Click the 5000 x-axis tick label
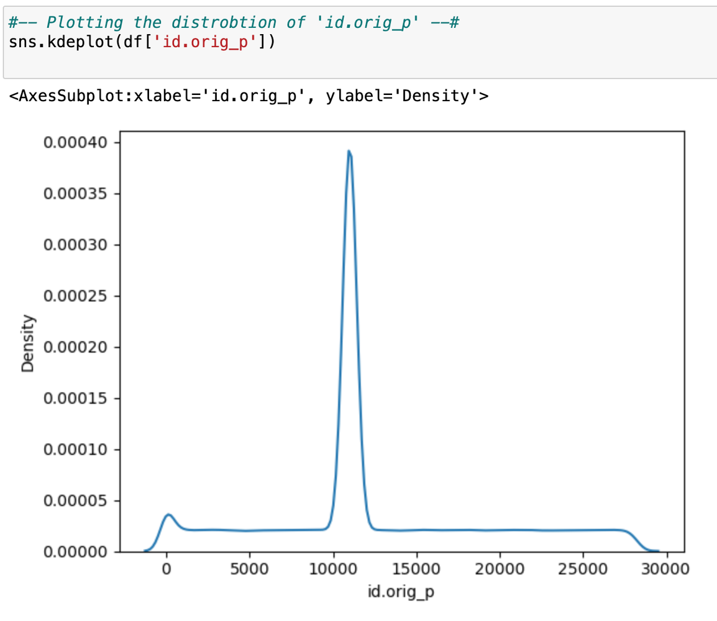717x621 pixels. [x=249, y=569]
